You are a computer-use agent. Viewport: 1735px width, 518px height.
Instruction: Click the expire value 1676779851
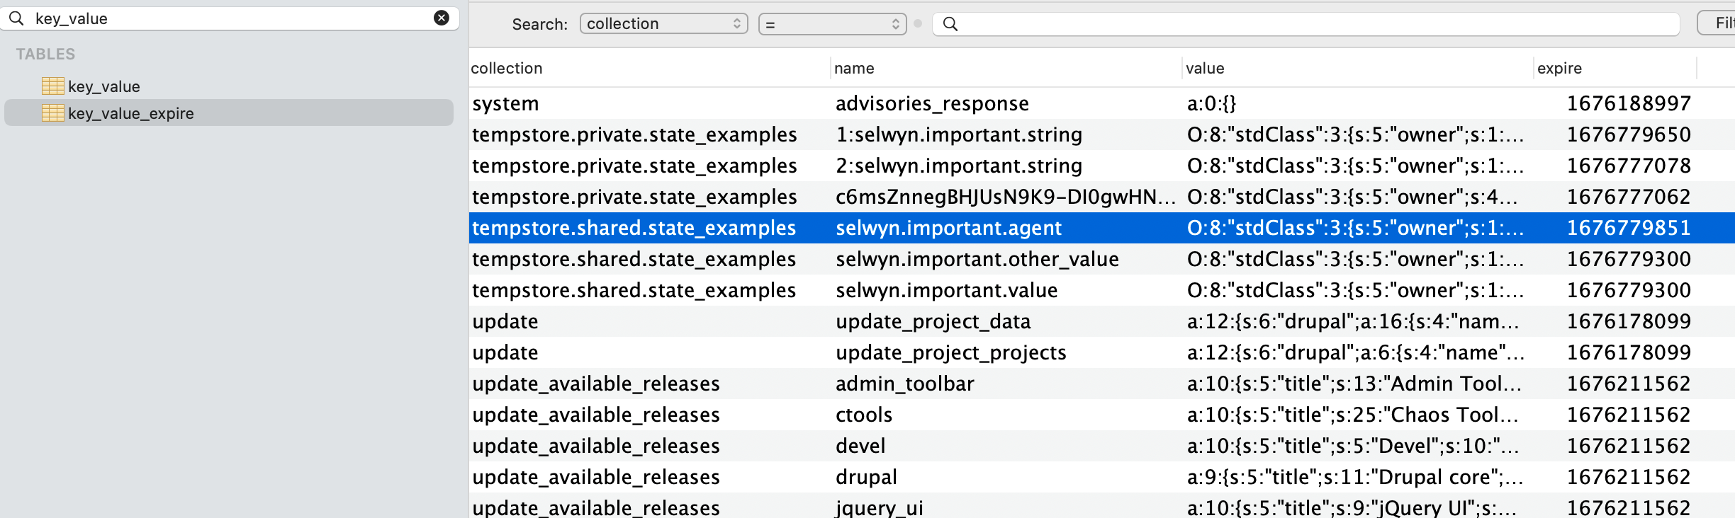click(x=1629, y=228)
